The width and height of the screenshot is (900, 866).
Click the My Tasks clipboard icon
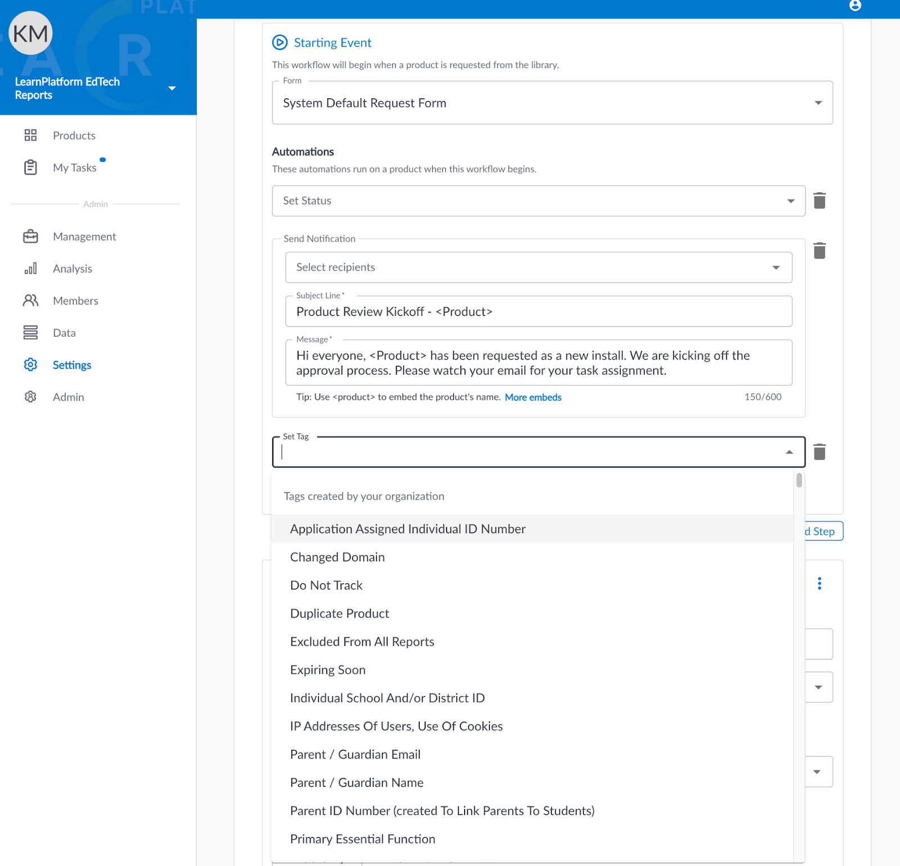30,167
